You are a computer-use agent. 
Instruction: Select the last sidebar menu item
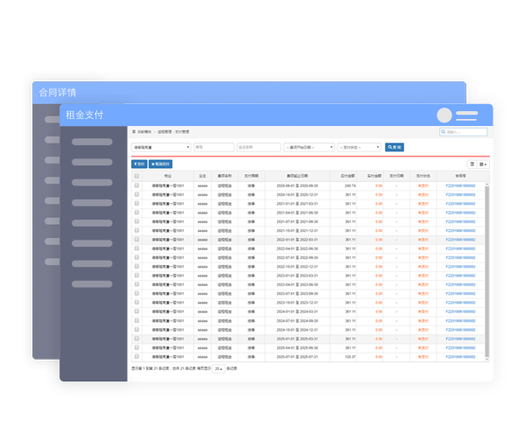(x=92, y=284)
